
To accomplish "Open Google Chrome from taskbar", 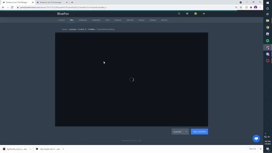I will [268, 27].
